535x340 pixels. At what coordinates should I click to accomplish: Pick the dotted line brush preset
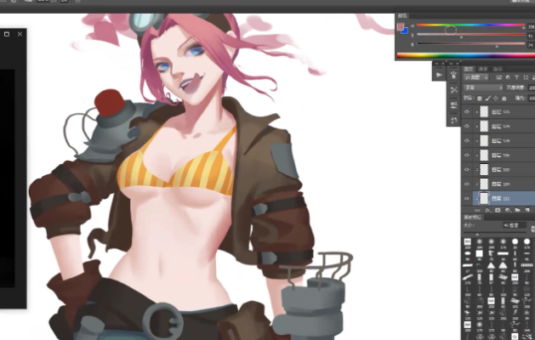[x=526, y=265]
